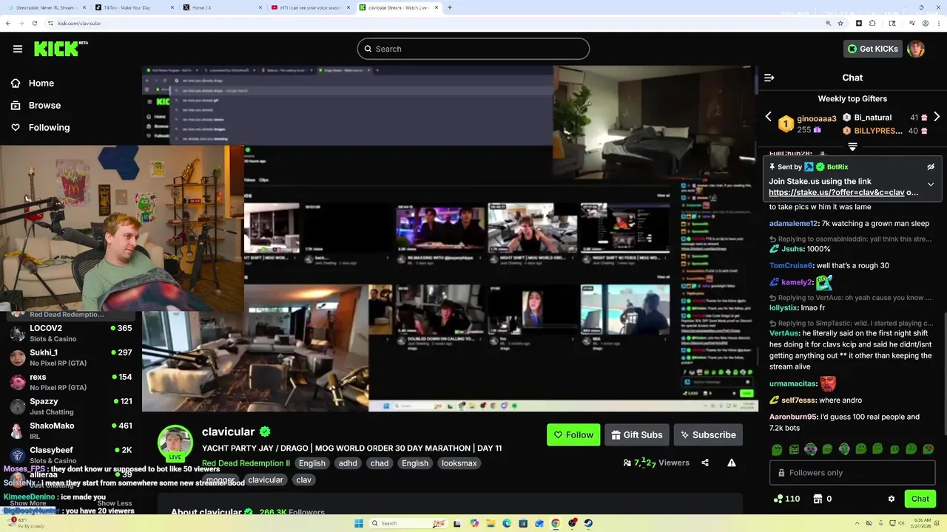Hide the pinned BotRix message
Screen dimensions: 947x532
click(x=931, y=167)
